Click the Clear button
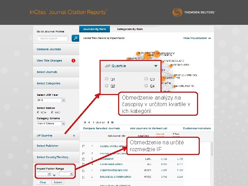Image resolution: width=248 pixels, height=186 pixels. click(x=43, y=182)
